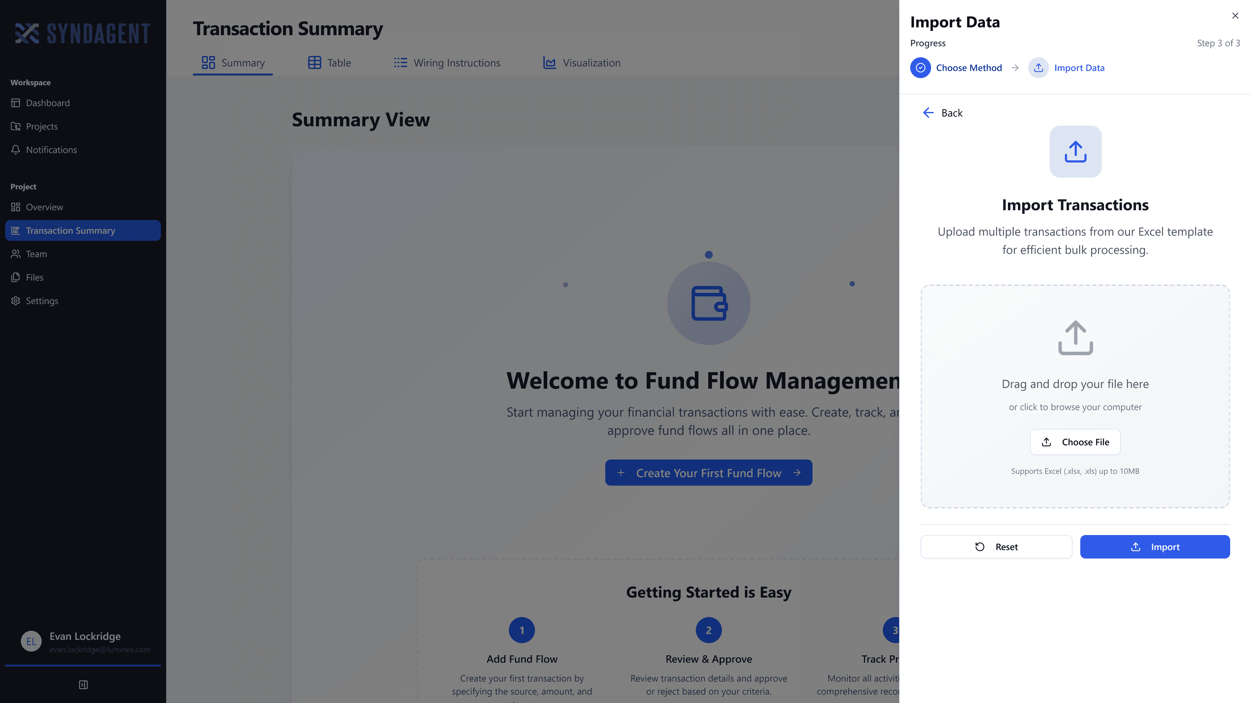Close the Import Data panel
Image resolution: width=1251 pixels, height=703 pixels.
[1235, 16]
